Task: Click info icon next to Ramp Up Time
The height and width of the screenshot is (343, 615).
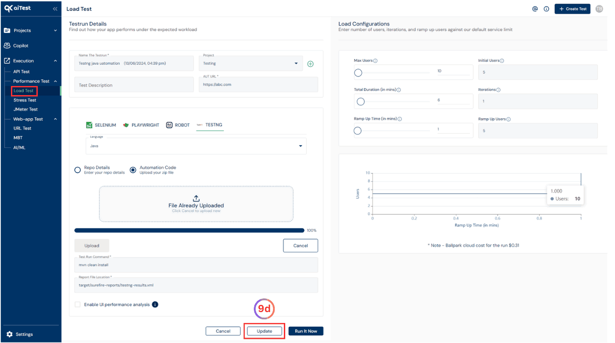Action: (400, 119)
